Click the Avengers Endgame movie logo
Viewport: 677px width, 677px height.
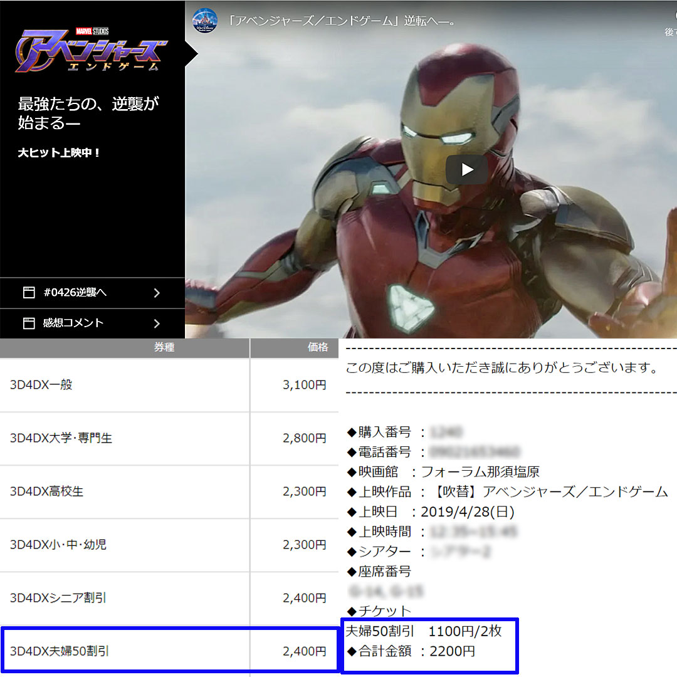coord(91,51)
